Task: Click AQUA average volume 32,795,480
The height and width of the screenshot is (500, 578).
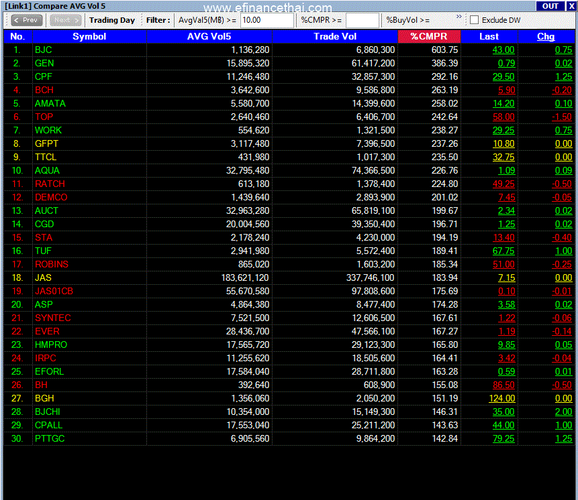Action: [247, 170]
